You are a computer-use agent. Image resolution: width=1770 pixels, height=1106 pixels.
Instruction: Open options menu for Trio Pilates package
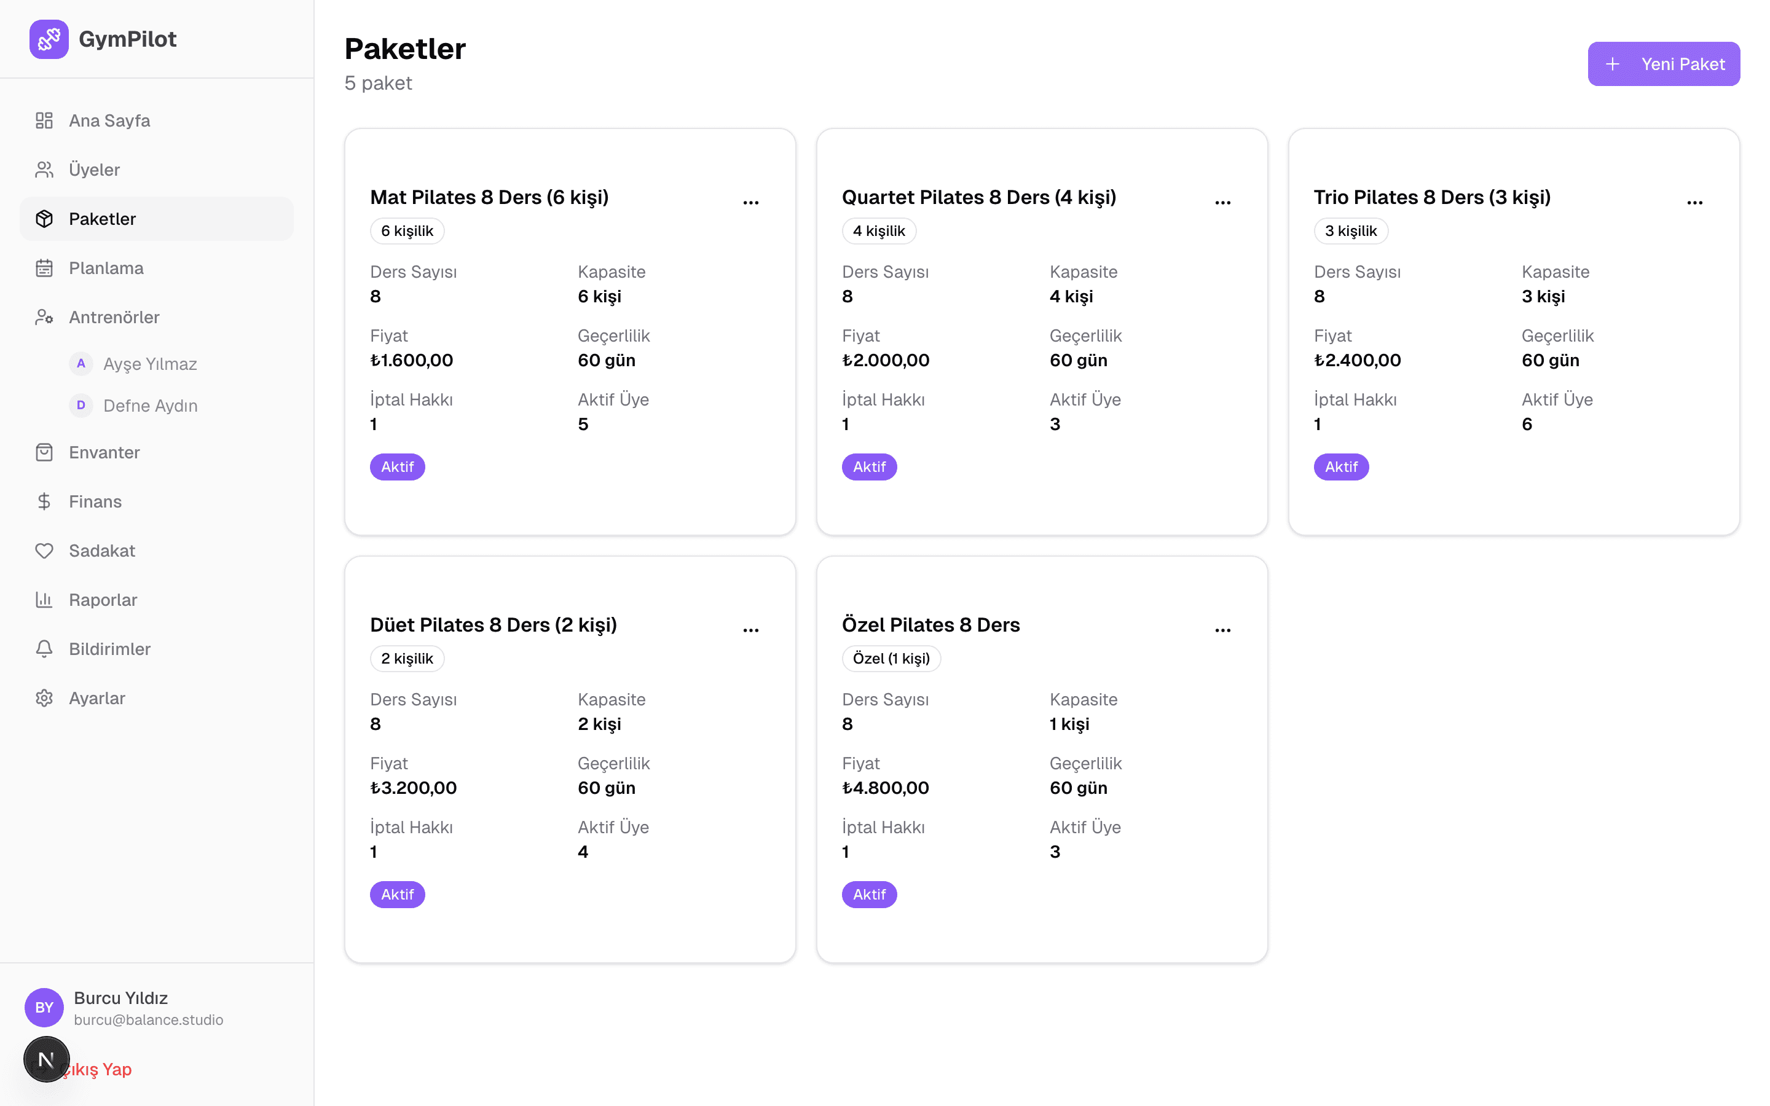pos(1694,202)
